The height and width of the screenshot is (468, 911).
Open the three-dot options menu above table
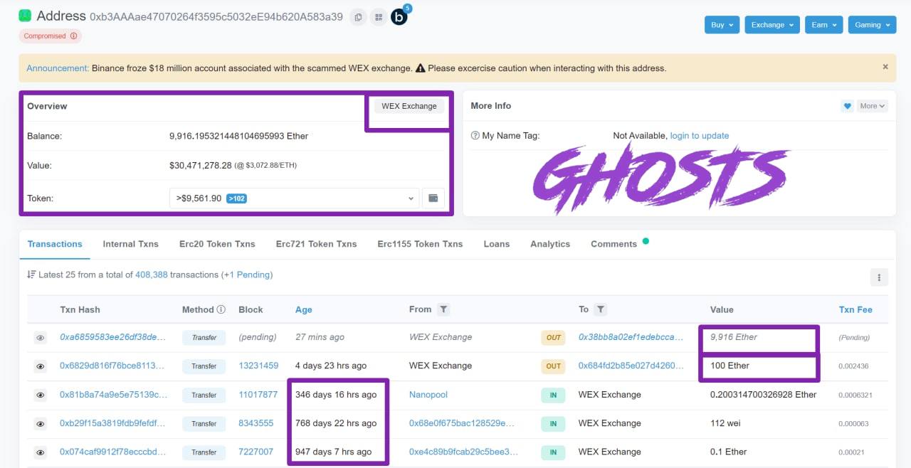(x=879, y=277)
